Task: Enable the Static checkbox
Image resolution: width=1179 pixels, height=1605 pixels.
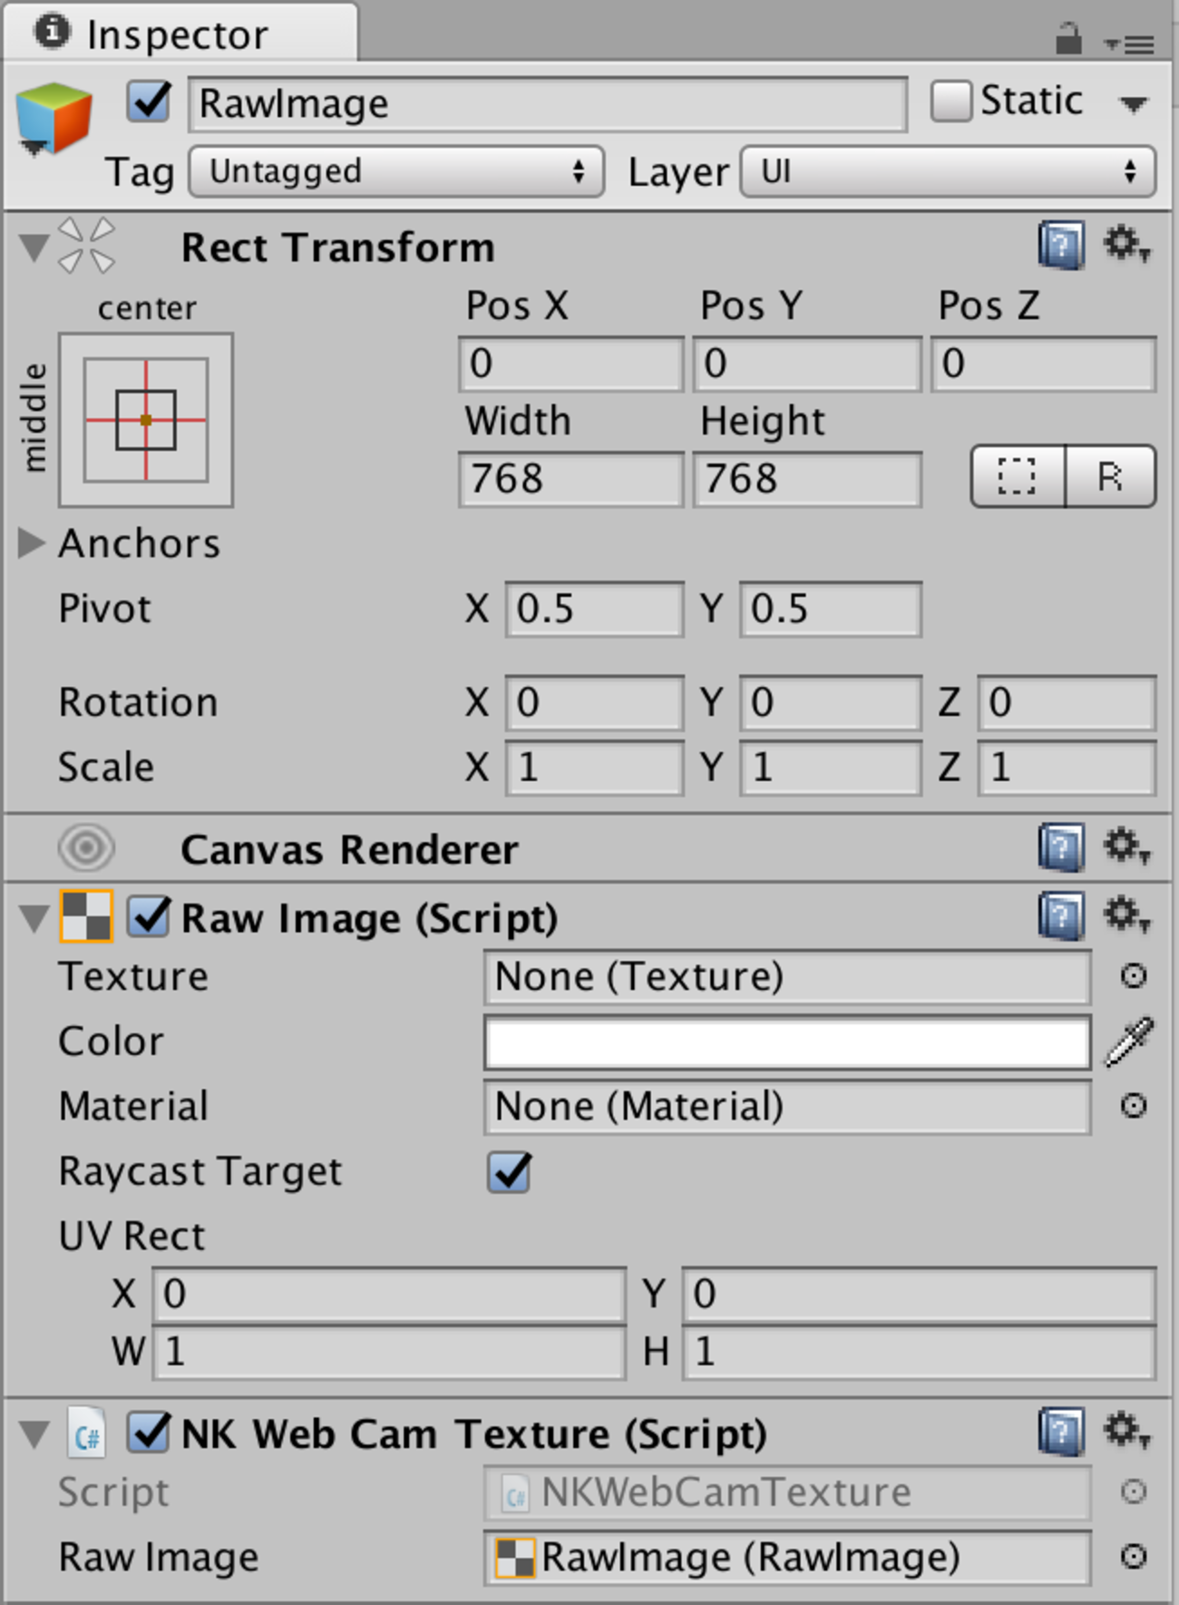Action: (x=950, y=101)
